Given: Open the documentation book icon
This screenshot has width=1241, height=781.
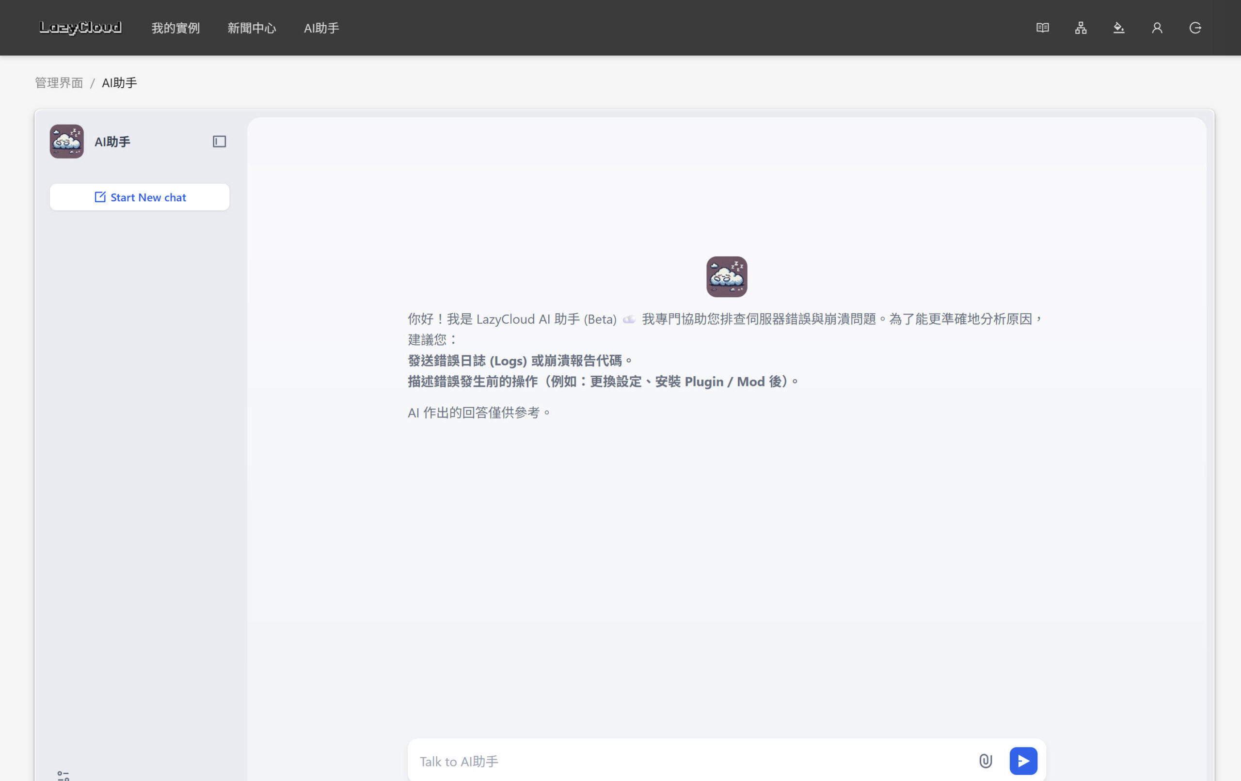Looking at the screenshot, I should 1042,28.
